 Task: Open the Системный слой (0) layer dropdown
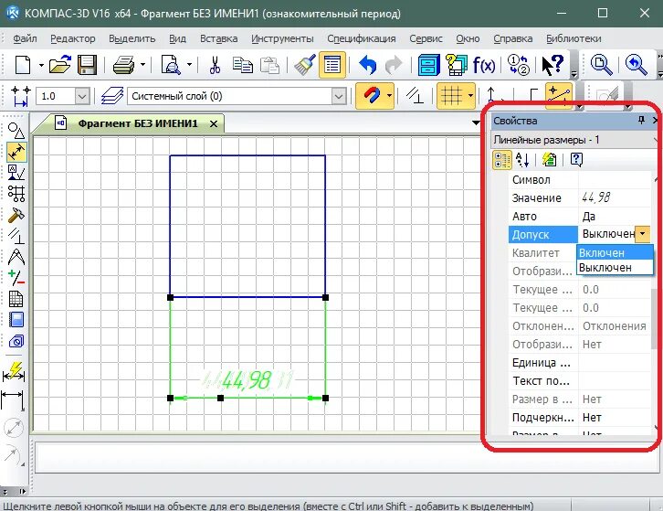[x=338, y=96]
